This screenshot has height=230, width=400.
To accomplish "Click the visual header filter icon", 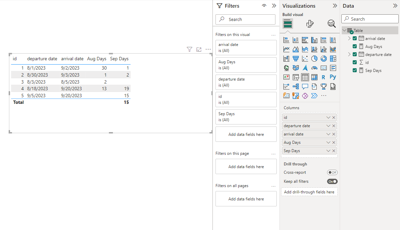I will [x=190, y=49].
